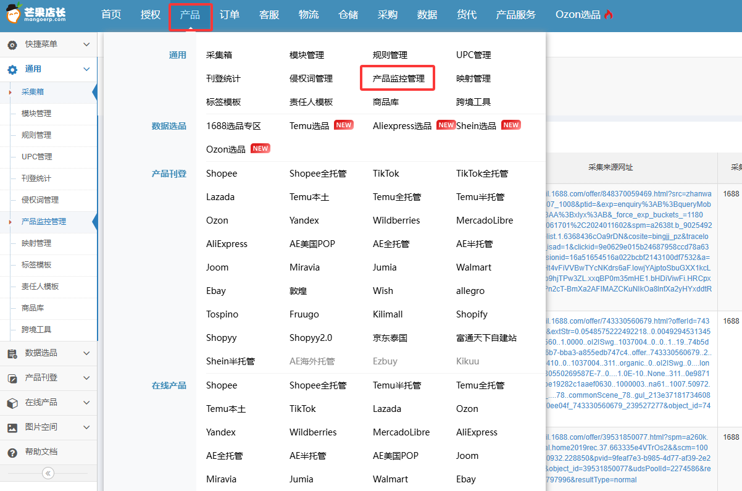Click the NEW badge beside Temu选品

pos(344,125)
